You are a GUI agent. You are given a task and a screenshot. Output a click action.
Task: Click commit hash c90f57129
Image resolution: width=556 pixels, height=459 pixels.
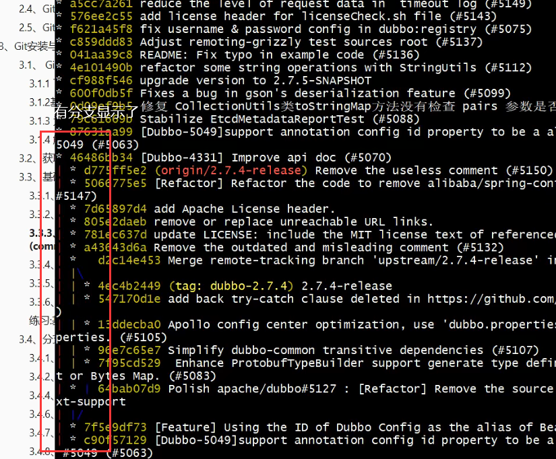[115, 440]
